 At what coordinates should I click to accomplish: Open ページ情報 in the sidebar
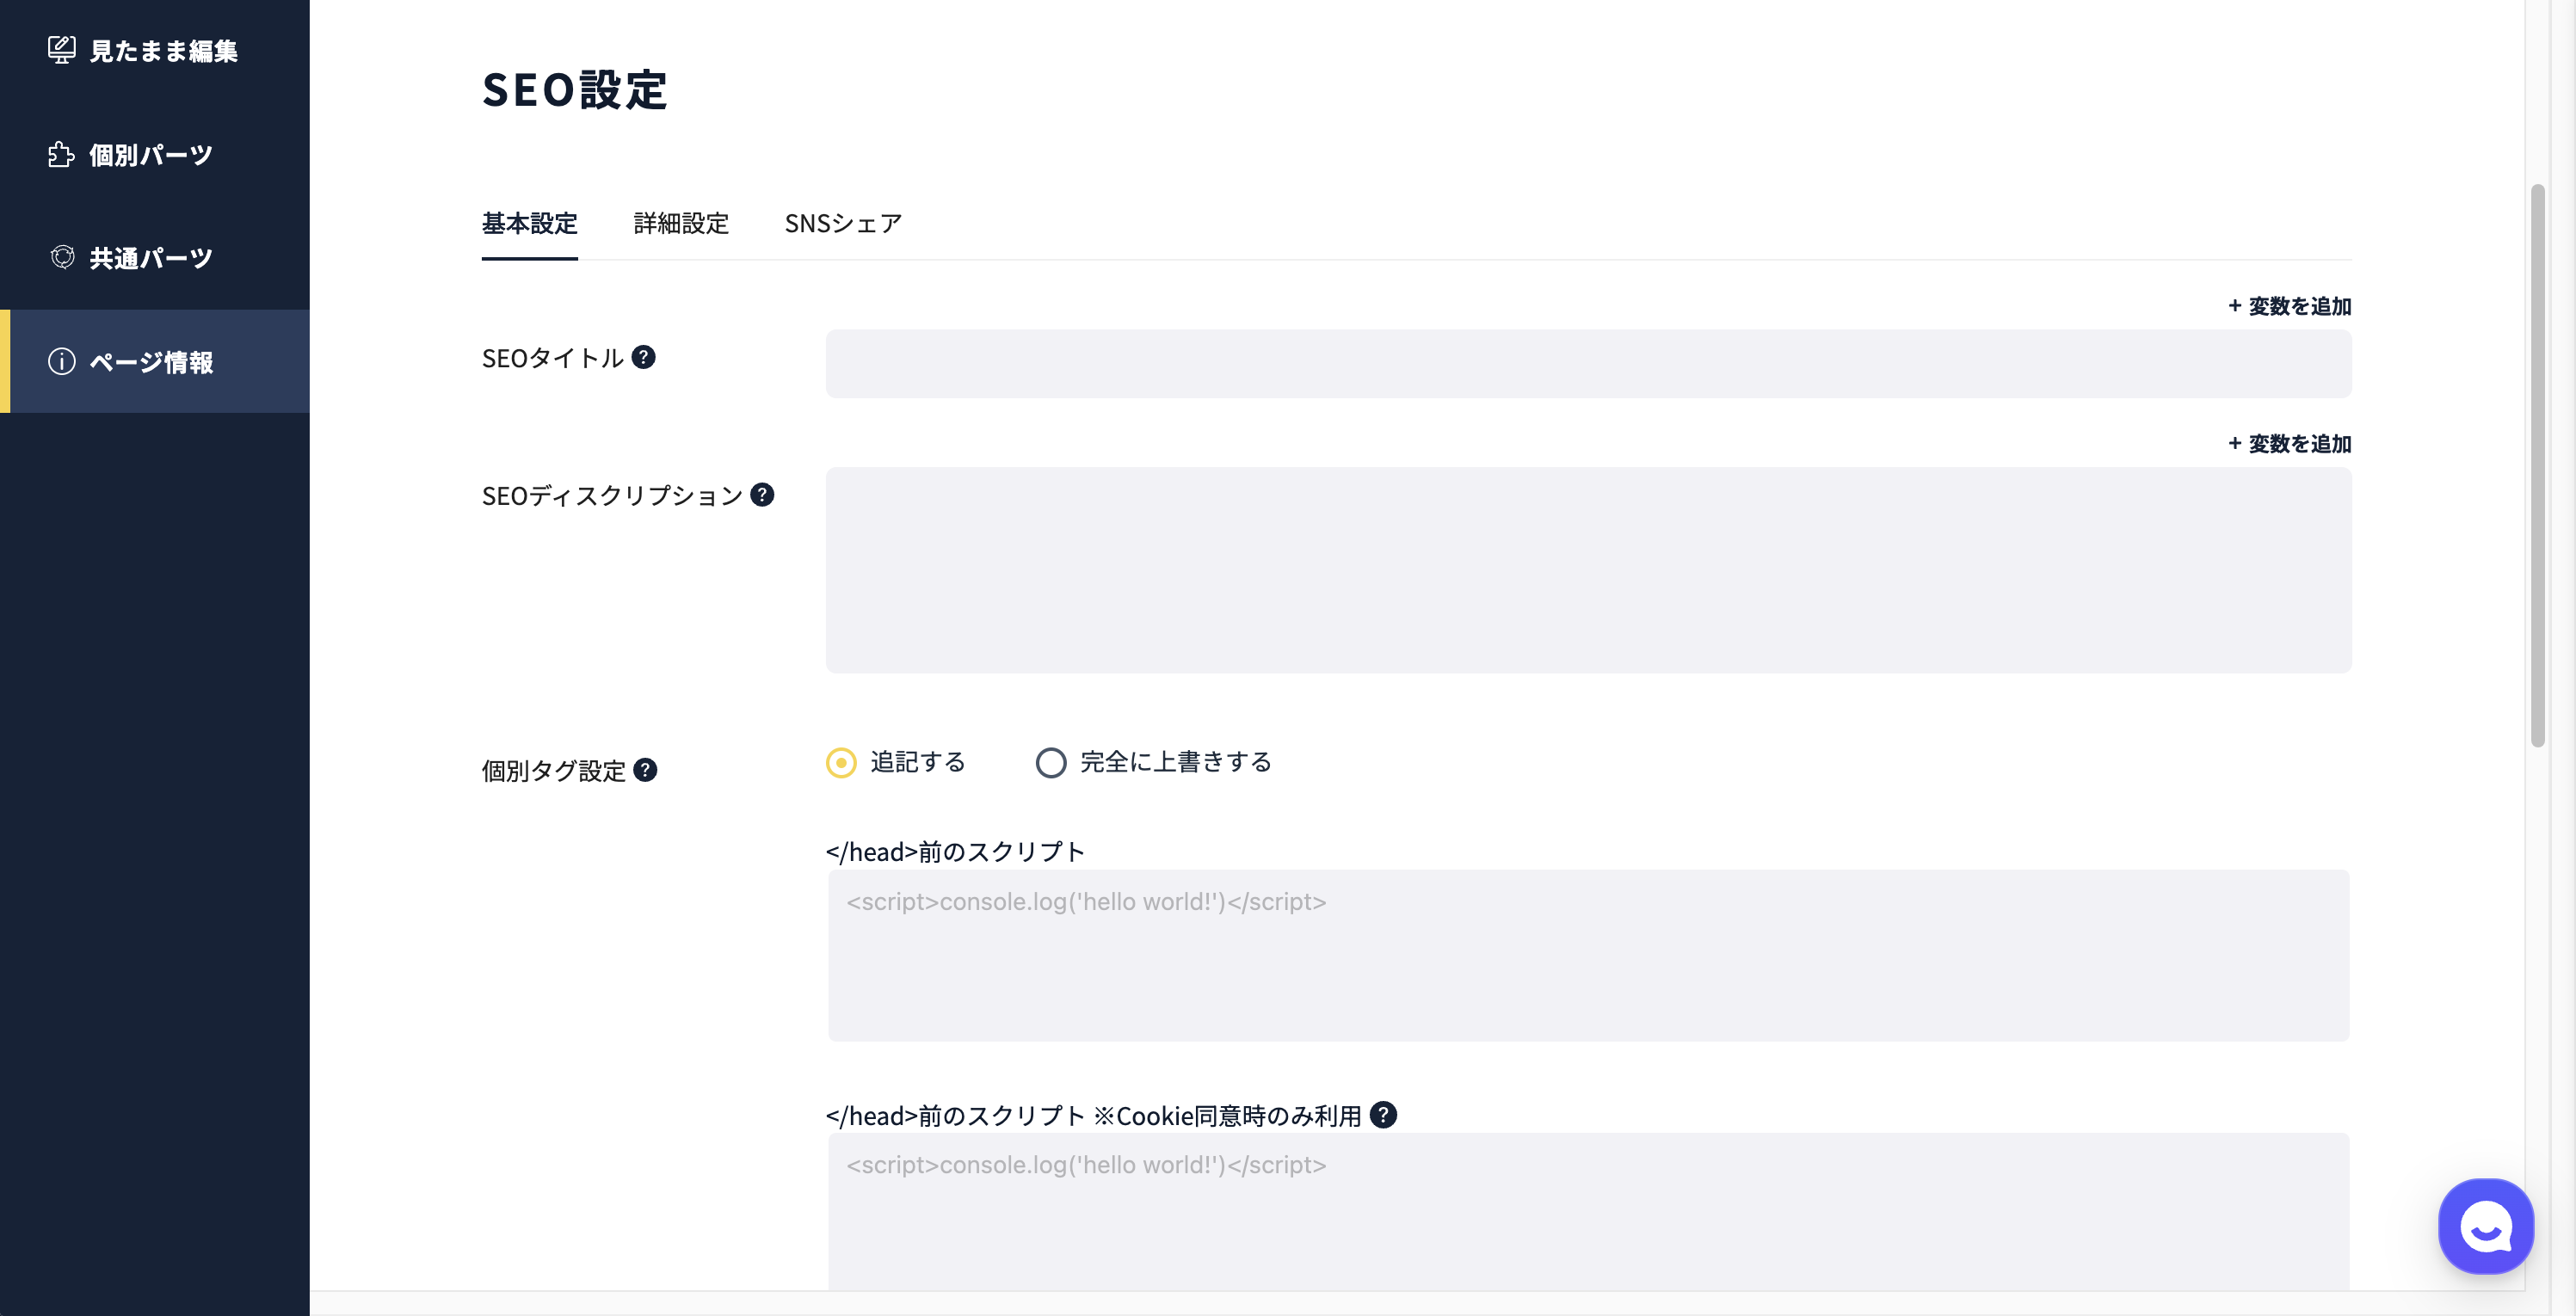point(155,361)
